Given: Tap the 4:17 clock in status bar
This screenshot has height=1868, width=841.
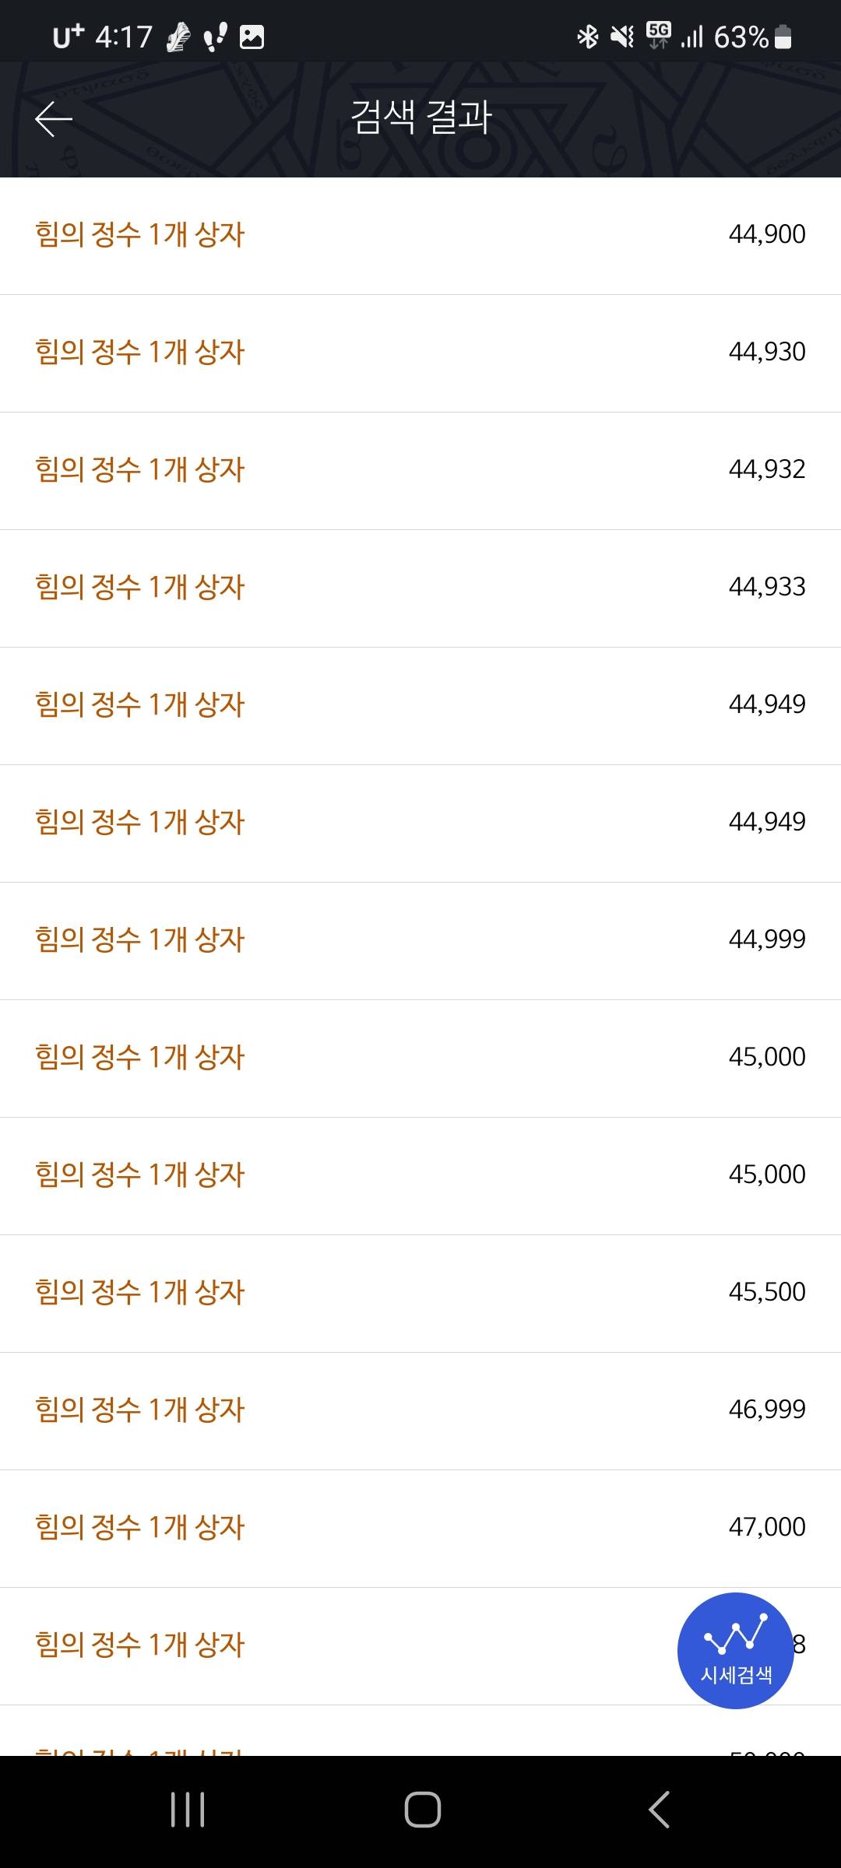Looking at the screenshot, I should pos(124,37).
